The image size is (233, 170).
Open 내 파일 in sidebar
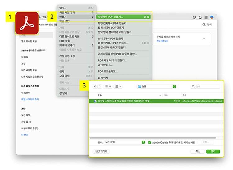point(25,57)
